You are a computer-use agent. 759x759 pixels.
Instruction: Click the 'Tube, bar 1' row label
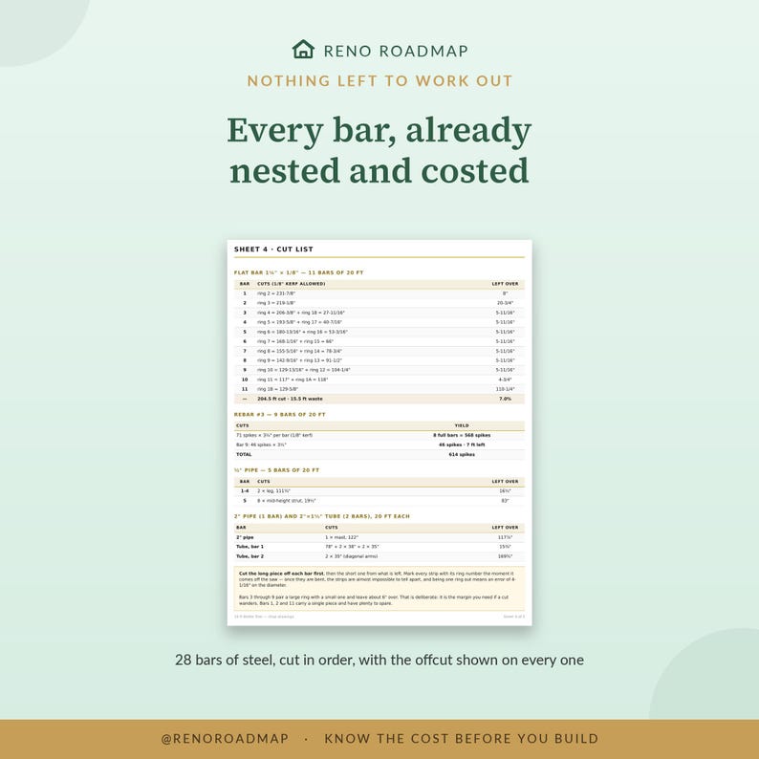[x=249, y=547]
